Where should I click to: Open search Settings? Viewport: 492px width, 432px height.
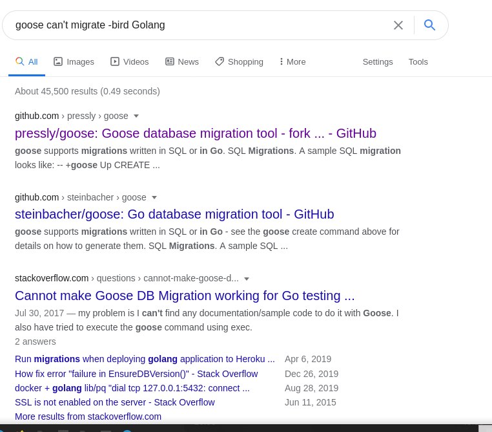pyautogui.click(x=378, y=62)
